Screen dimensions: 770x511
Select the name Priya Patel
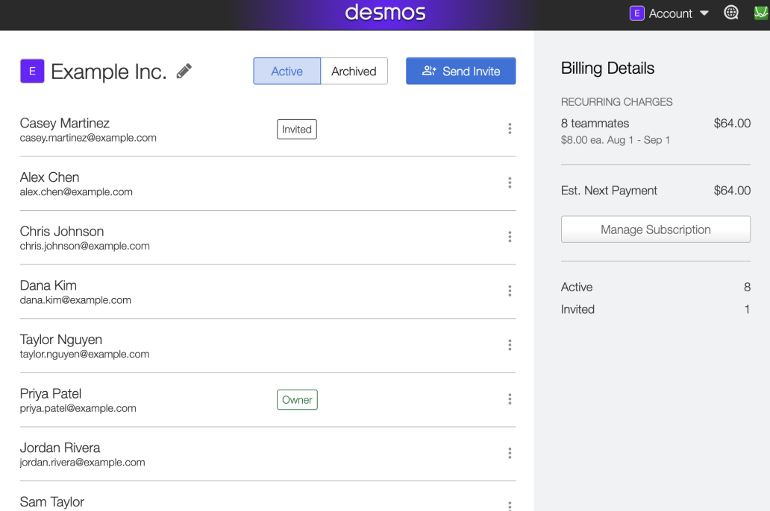click(x=51, y=394)
